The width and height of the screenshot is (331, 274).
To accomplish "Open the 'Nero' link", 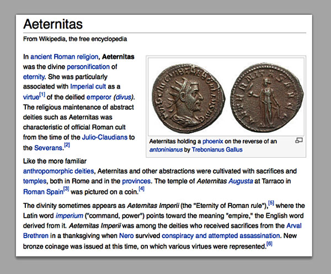I will (x=126, y=235).
